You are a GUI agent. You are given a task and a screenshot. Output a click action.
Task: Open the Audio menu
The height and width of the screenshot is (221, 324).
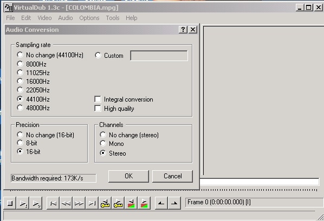(66, 18)
